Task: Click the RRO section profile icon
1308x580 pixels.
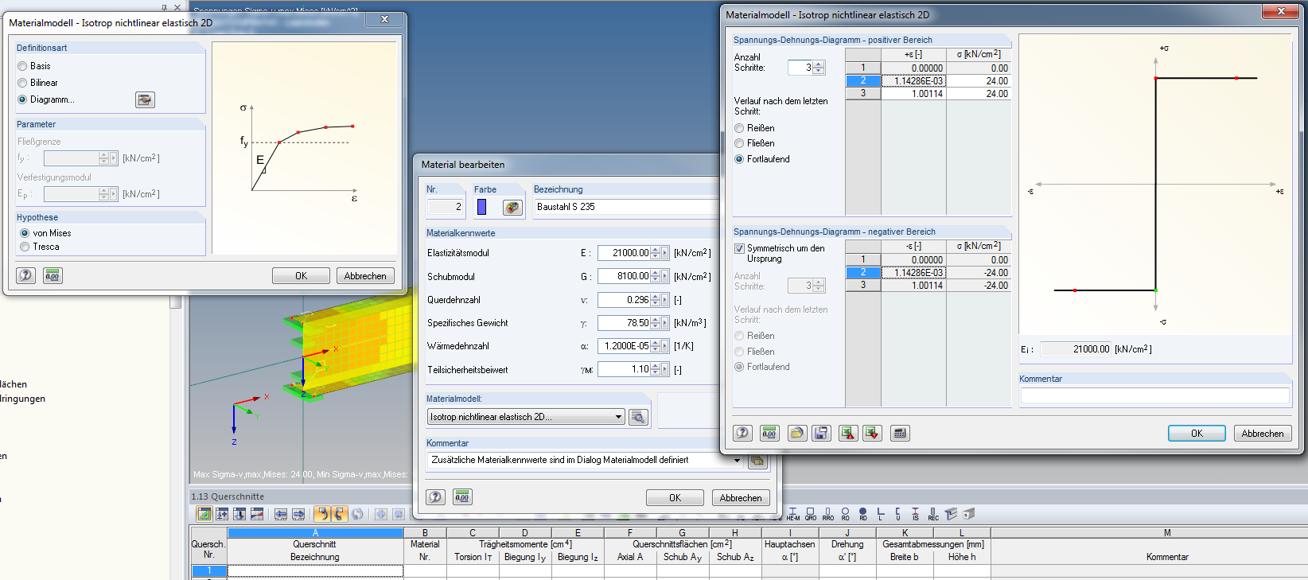Action: pos(828,514)
